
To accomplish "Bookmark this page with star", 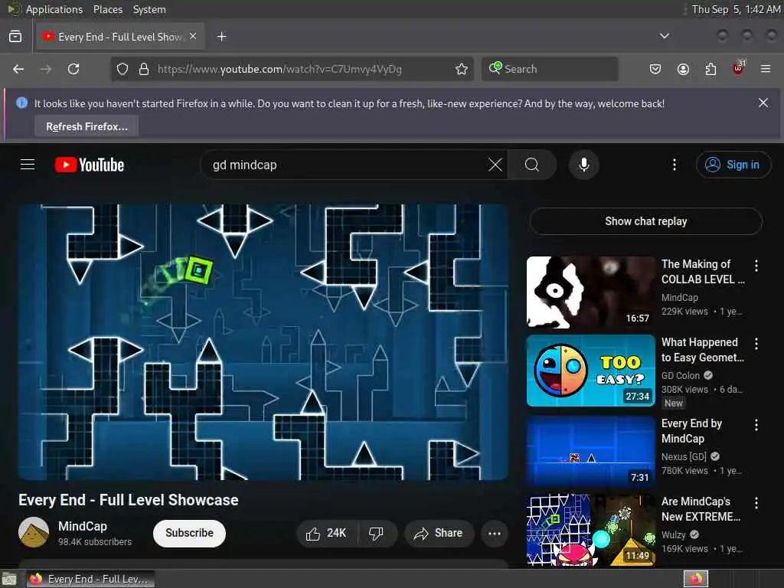I will tap(462, 69).
